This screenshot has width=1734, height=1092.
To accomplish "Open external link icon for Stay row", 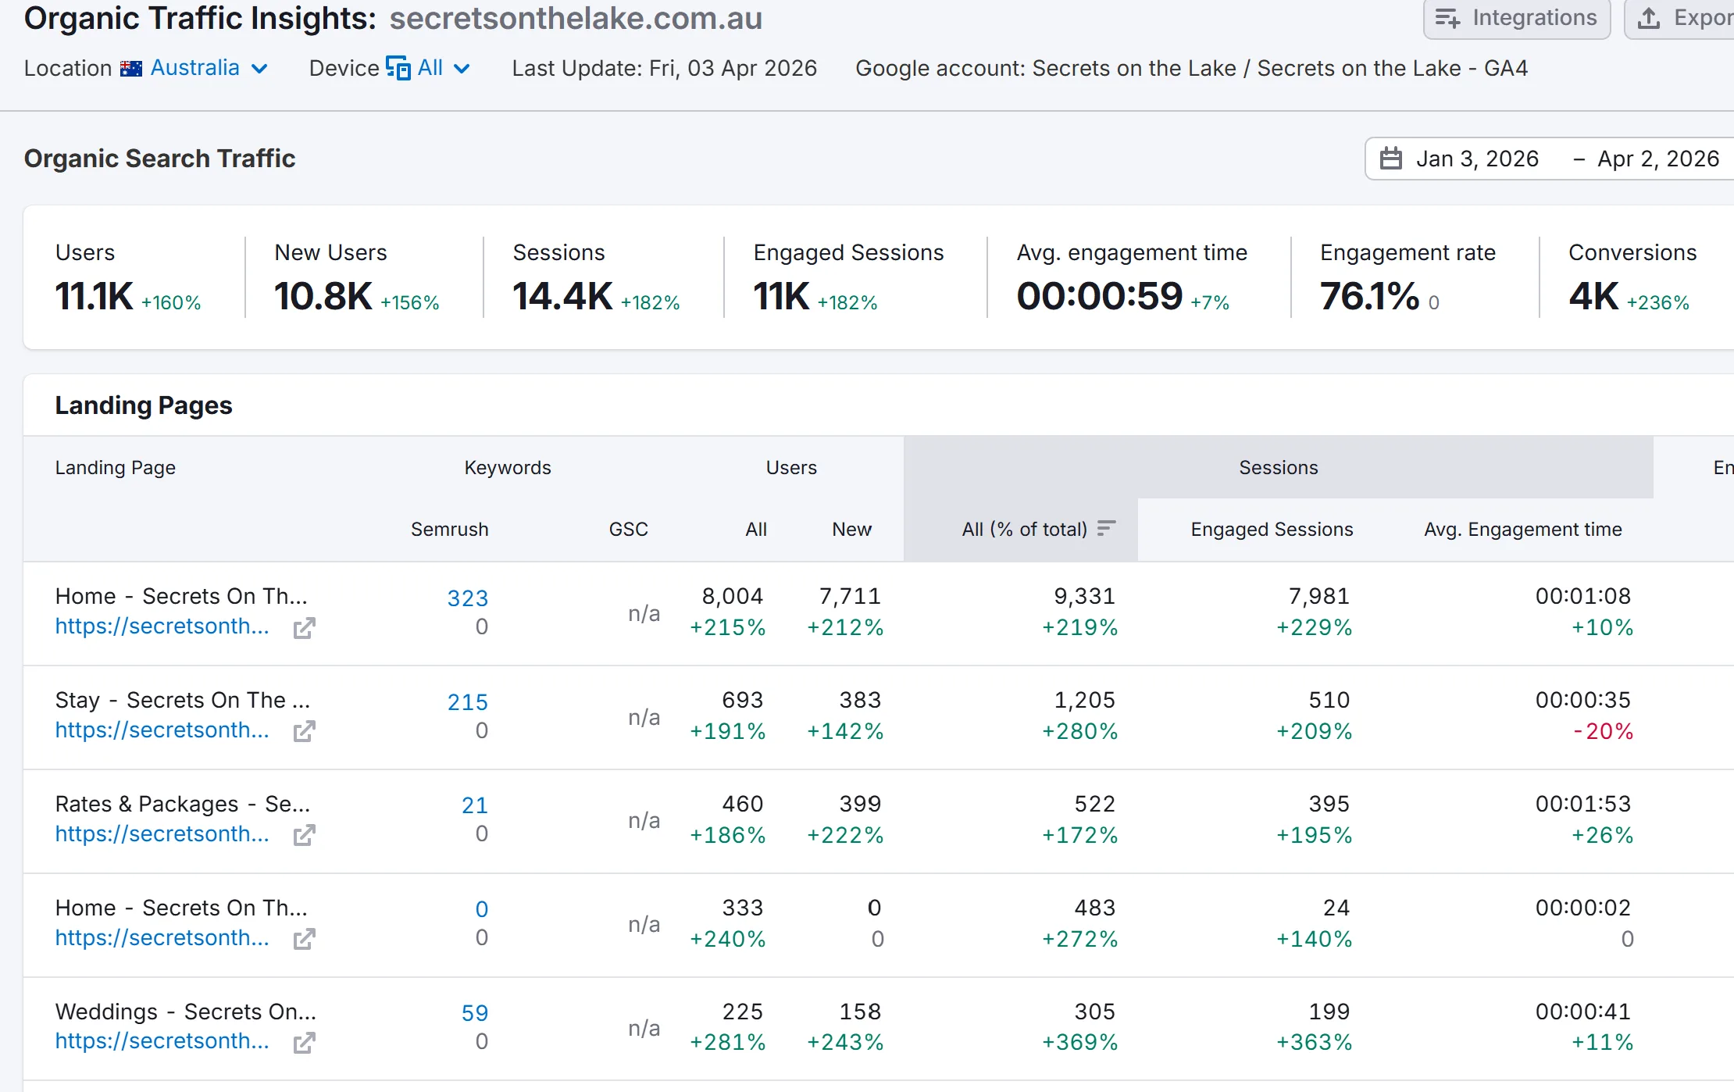I will click(304, 732).
